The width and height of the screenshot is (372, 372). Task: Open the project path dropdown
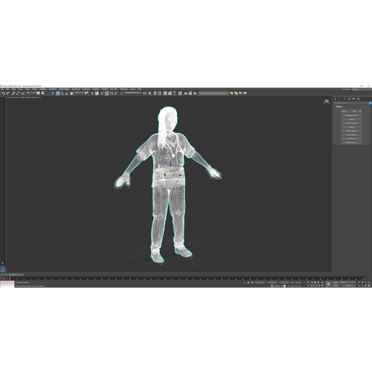[x=214, y=93]
